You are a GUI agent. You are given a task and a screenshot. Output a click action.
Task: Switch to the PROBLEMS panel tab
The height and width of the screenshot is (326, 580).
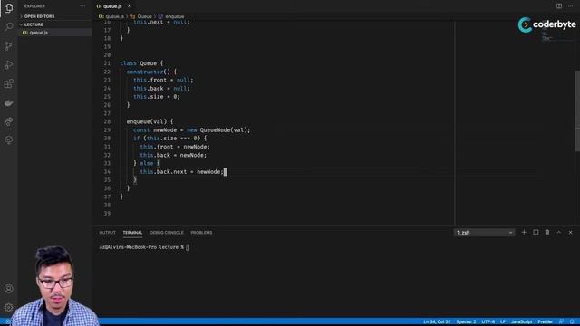click(201, 233)
